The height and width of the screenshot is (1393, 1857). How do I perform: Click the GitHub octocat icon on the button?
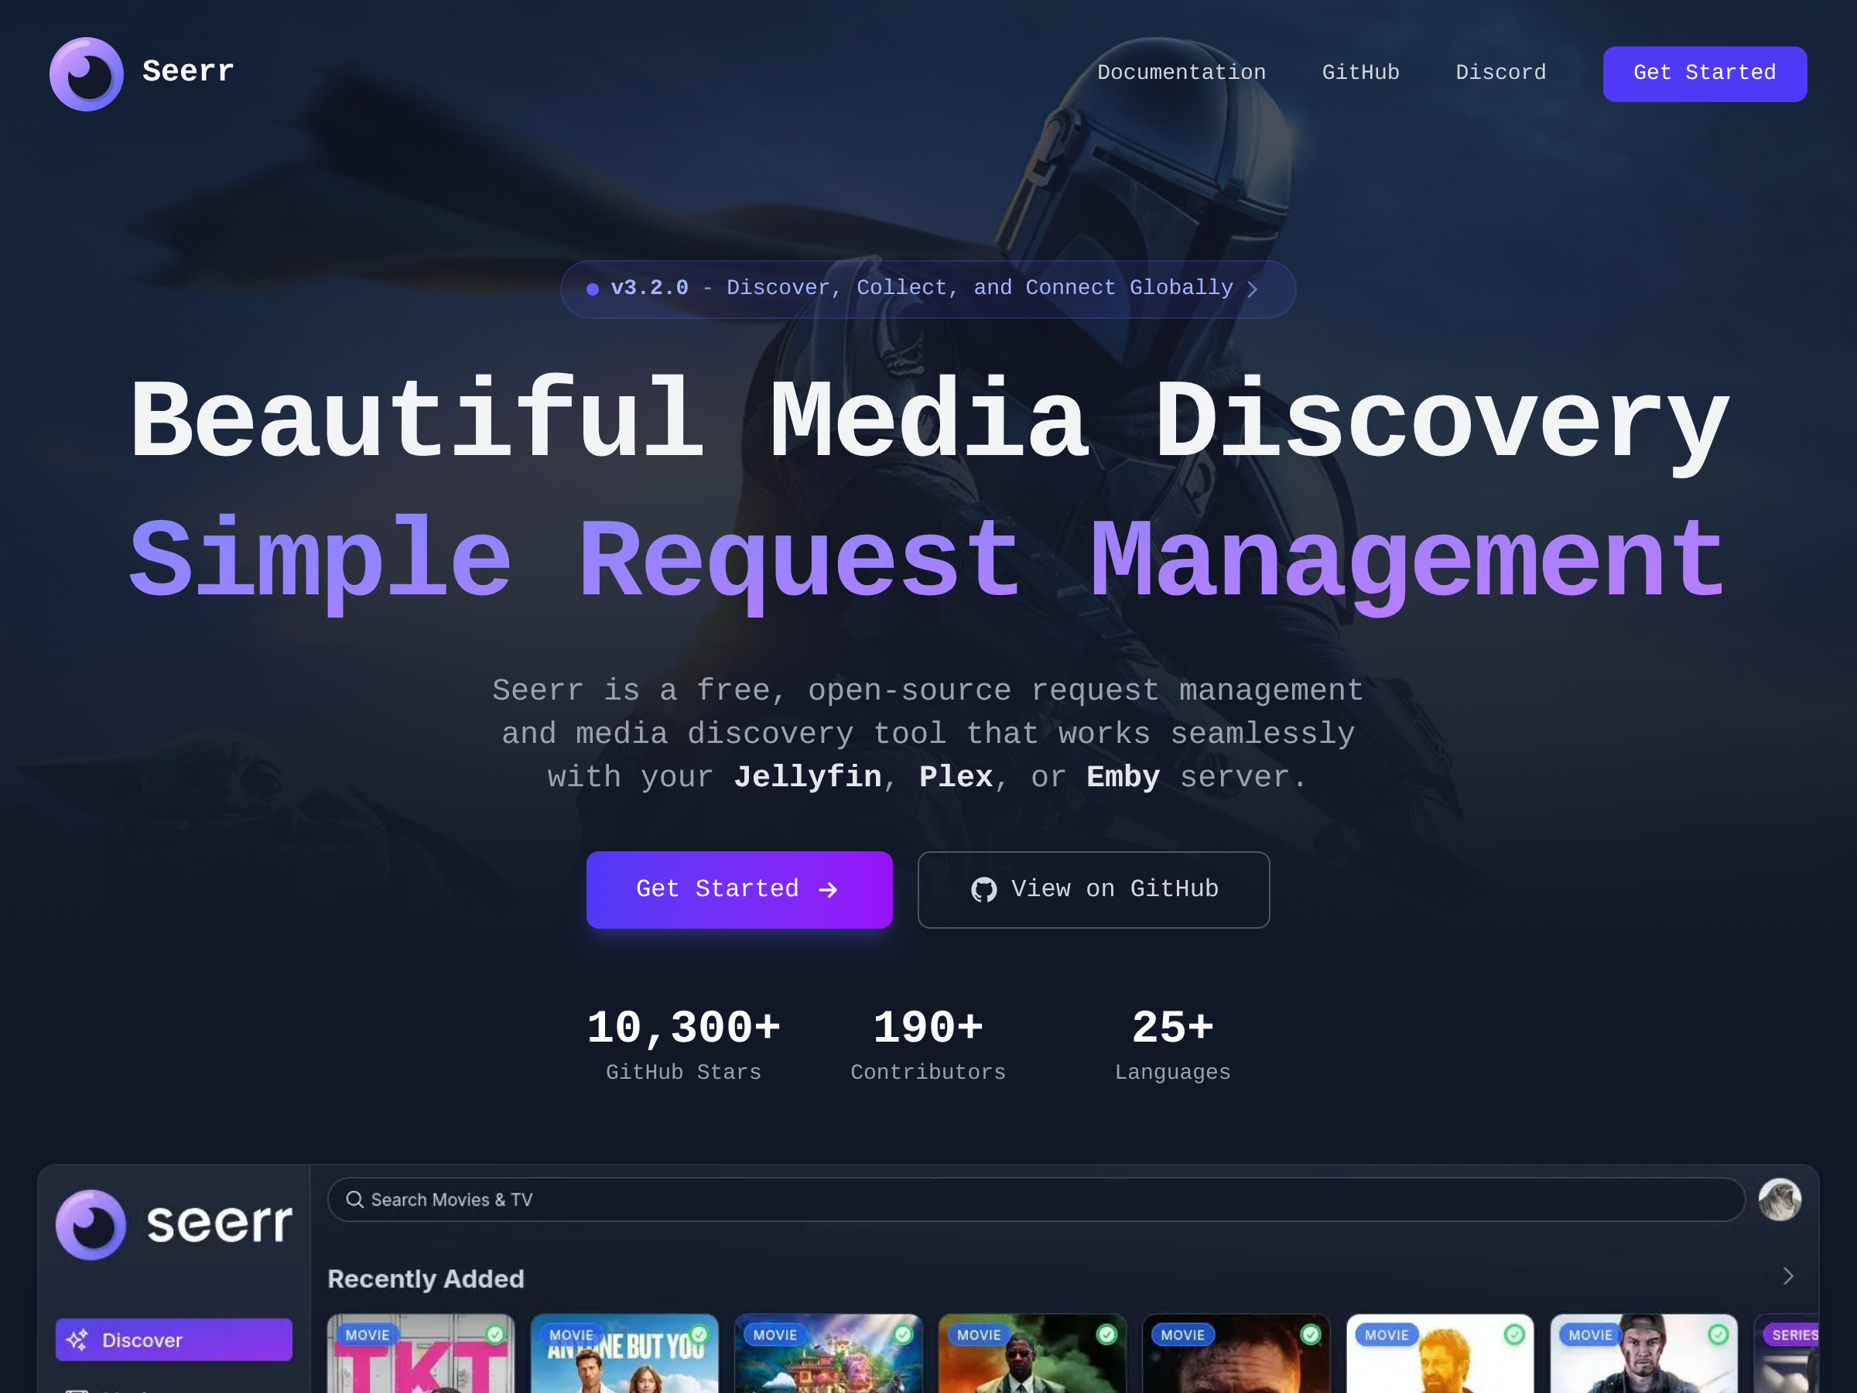tap(984, 890)
